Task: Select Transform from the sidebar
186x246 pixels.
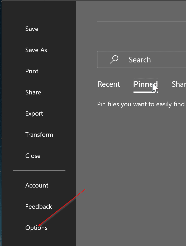Action: point(39,134)
